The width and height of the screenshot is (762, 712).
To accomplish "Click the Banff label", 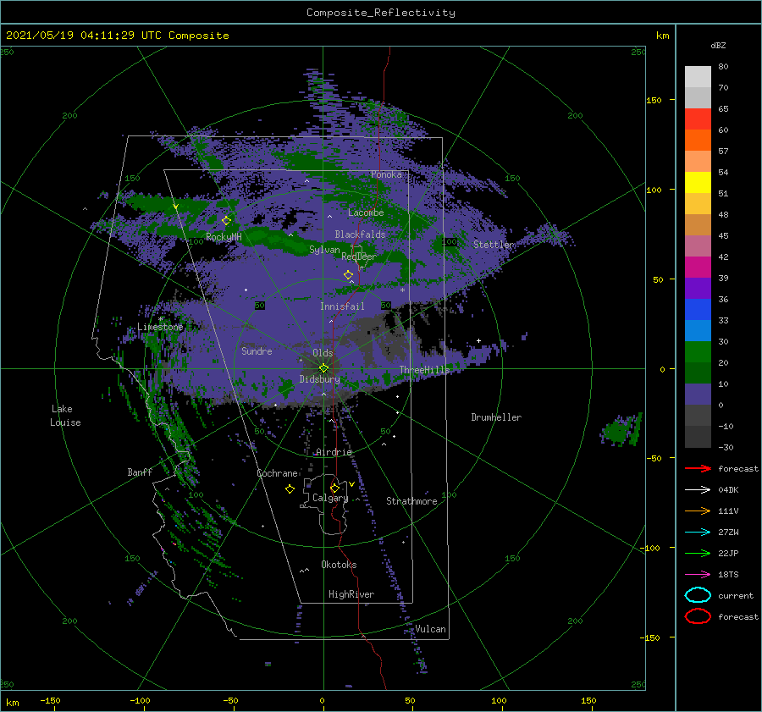I will coord(140,472).
